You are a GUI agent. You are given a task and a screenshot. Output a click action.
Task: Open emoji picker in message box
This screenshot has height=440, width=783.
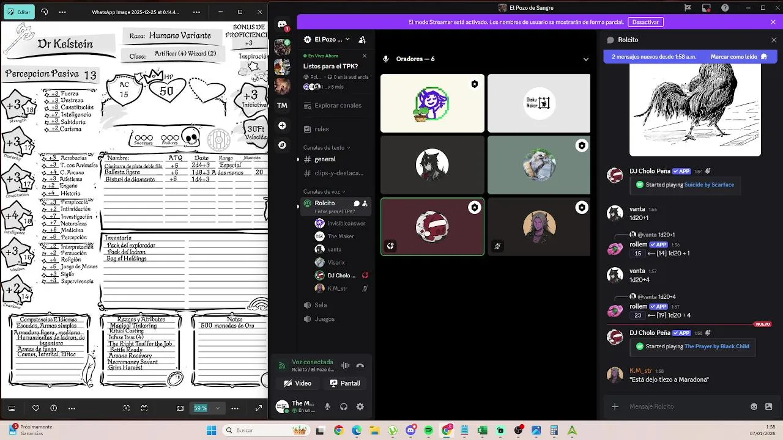click(754, 406)
